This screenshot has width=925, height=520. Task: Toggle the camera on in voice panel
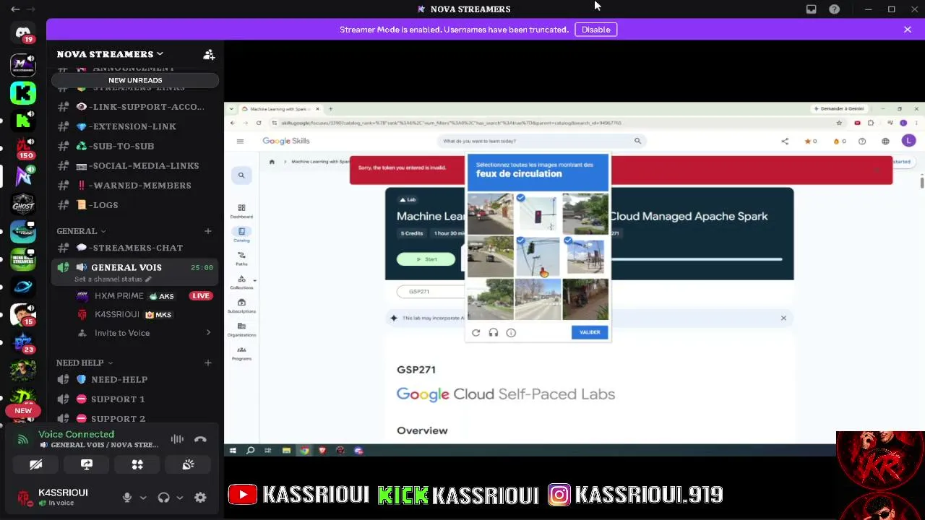click(x=35, y=464)
